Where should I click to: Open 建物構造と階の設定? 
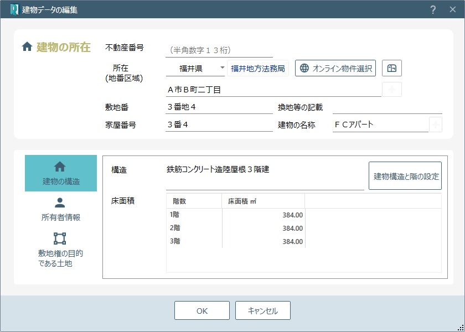405,176
